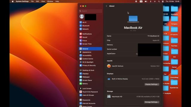Image resolution: width=191 pixels, height=107 pixels.
Task: Select the CV and CL desktop folder
Action: click(x=174, y=31)
